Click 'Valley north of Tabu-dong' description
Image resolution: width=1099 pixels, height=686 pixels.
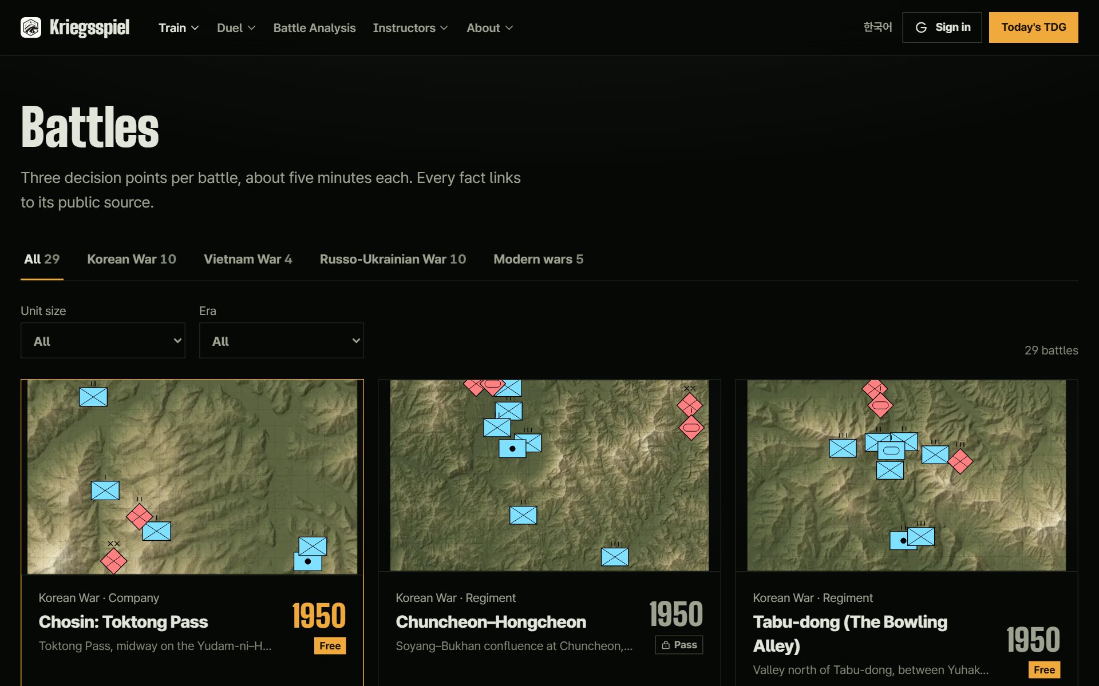click(871, 670)
